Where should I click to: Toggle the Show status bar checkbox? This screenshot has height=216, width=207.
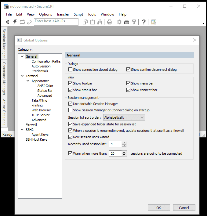(x=70, y=90)
